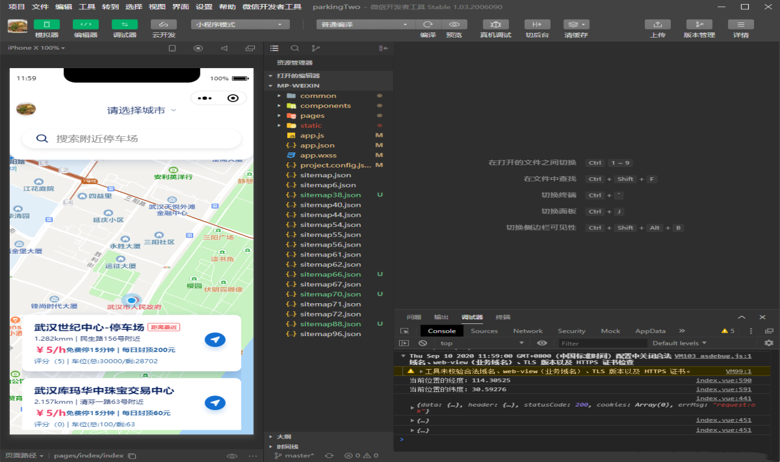Expand the pages folder in file tree
780x462 pixels.
click(x=312, y=115)
